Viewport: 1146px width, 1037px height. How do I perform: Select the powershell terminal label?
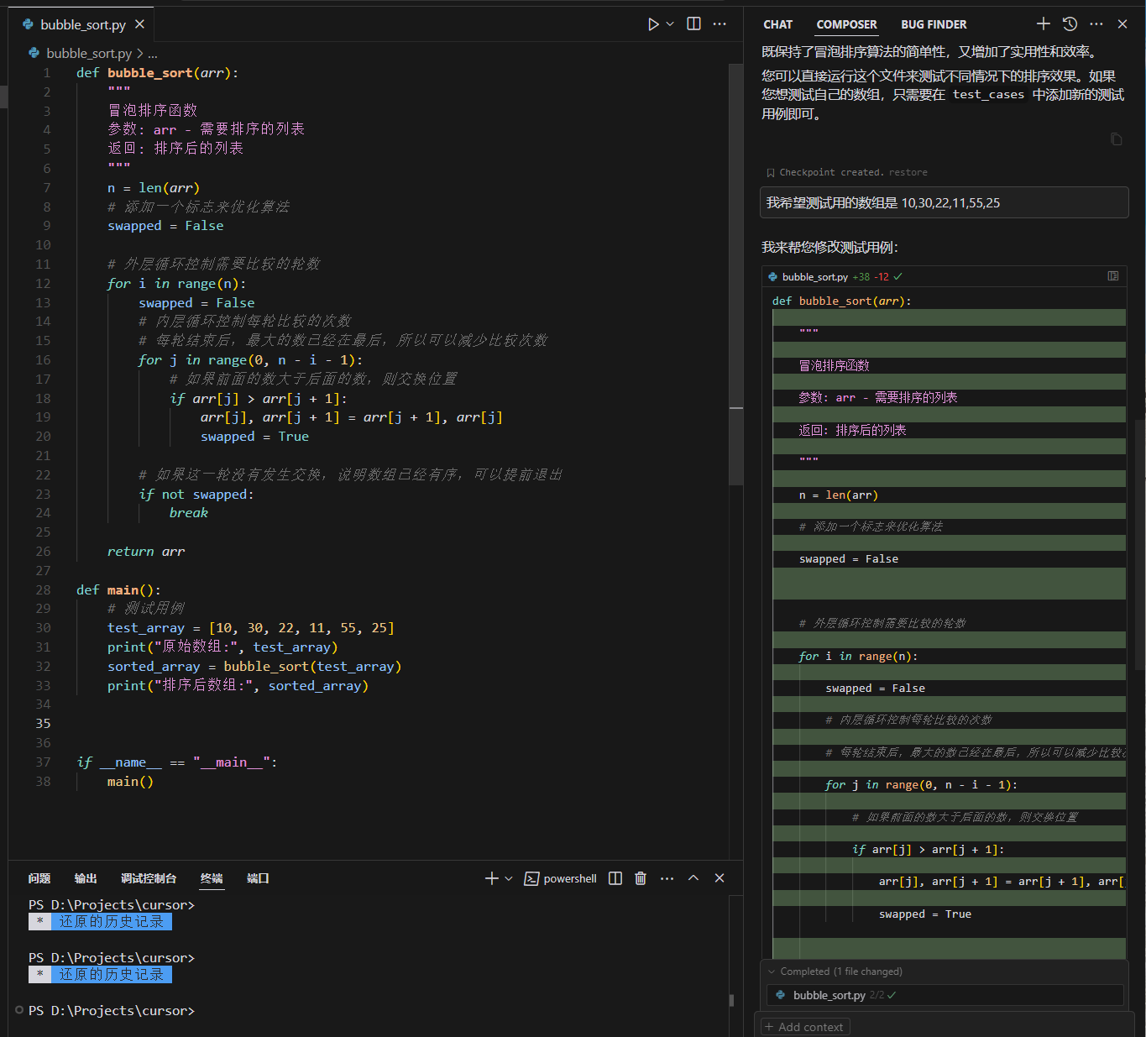coord(570,878)
